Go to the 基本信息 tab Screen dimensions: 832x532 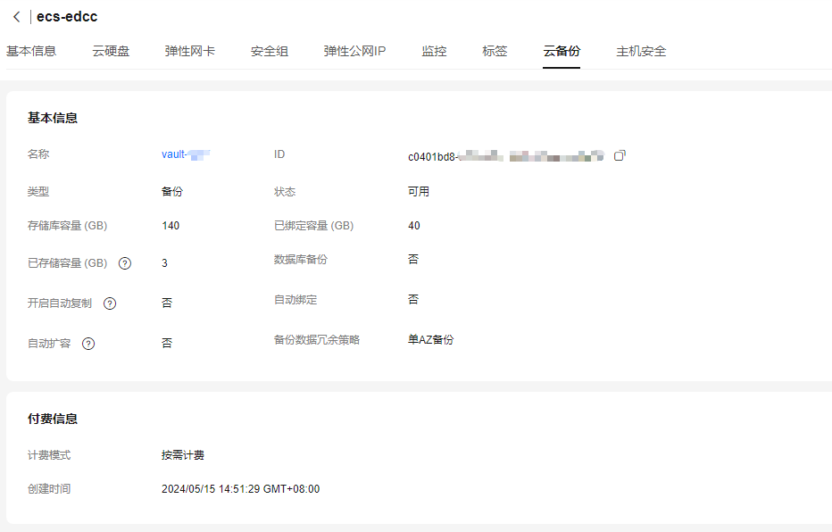pos(31,51)
